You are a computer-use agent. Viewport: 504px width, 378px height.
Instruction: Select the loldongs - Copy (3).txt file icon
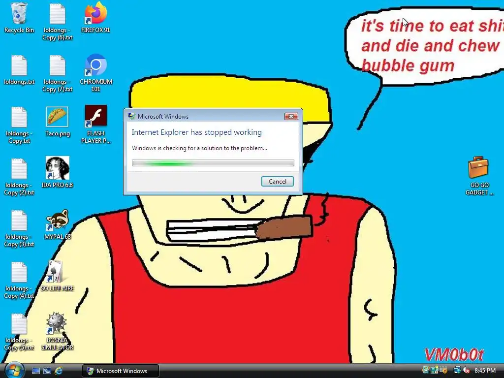pyautogui.click(x=19, y=228)
